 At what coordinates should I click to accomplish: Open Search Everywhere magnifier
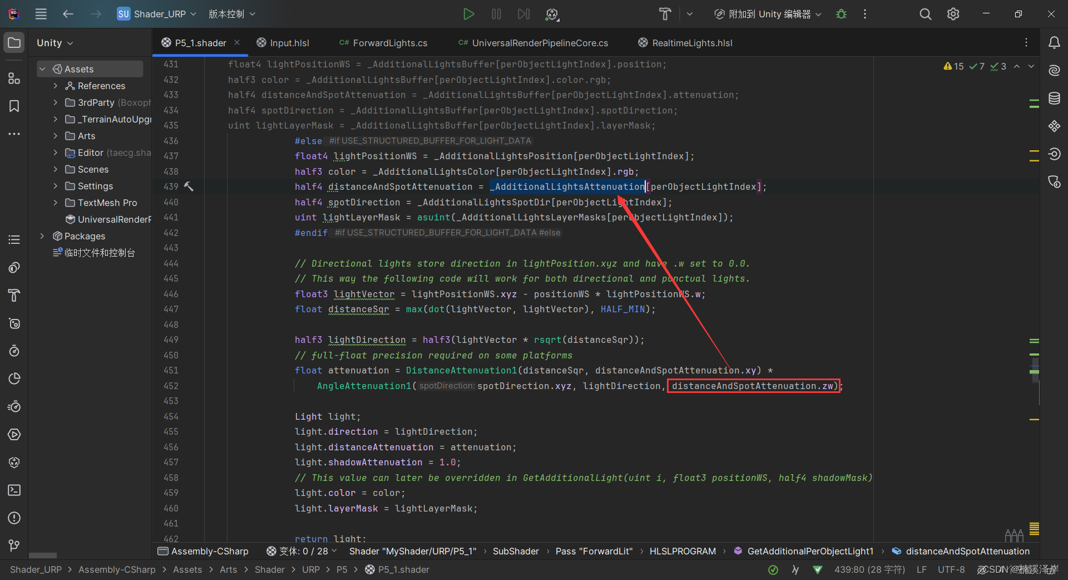(925, 14)
